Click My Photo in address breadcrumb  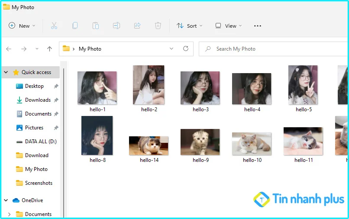click(x=90, y=49)
